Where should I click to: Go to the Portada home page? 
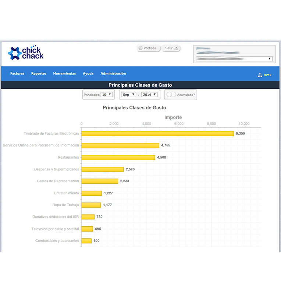149,48
